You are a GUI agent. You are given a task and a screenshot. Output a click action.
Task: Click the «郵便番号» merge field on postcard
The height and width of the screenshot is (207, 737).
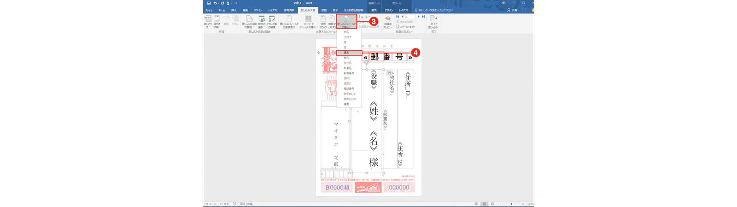pos(387,57)
